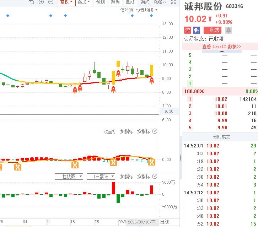Click the 14:52:01 trade tick row
Image resolution: width=258 pixels, height=227 pixels.
[220, 146]
